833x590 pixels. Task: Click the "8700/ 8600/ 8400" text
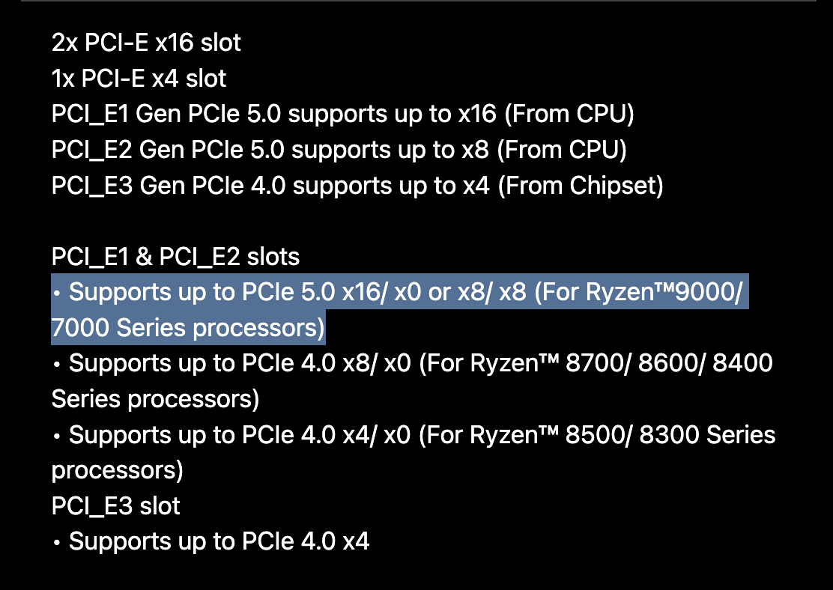(x=669, y=364)
